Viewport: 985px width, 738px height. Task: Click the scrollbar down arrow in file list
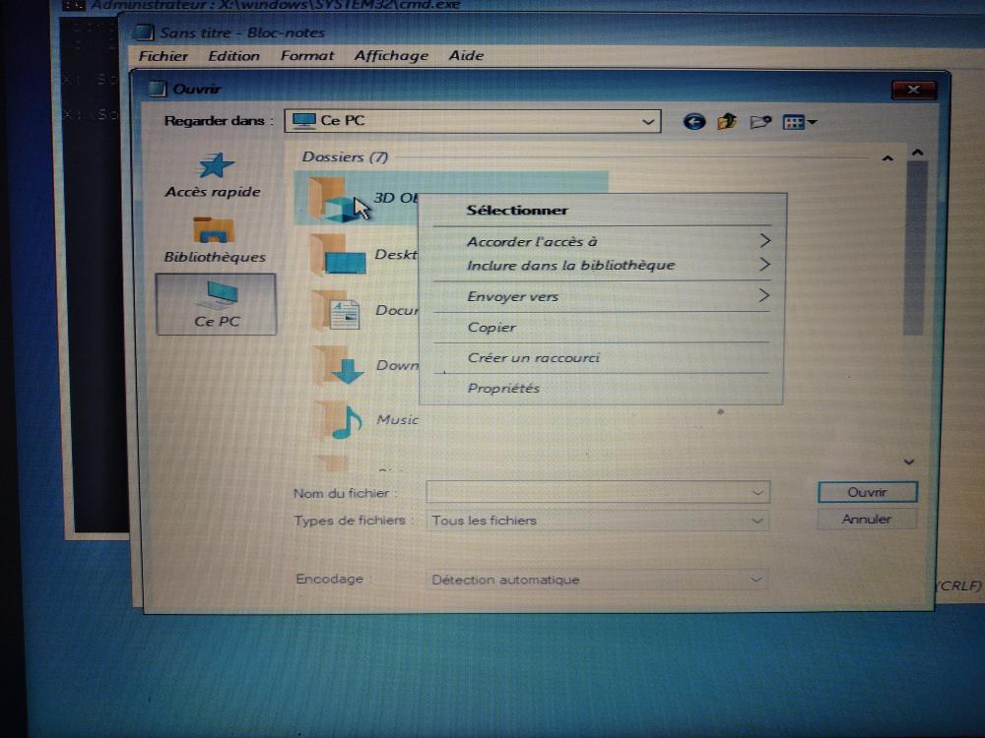click(x=909, y=461)
